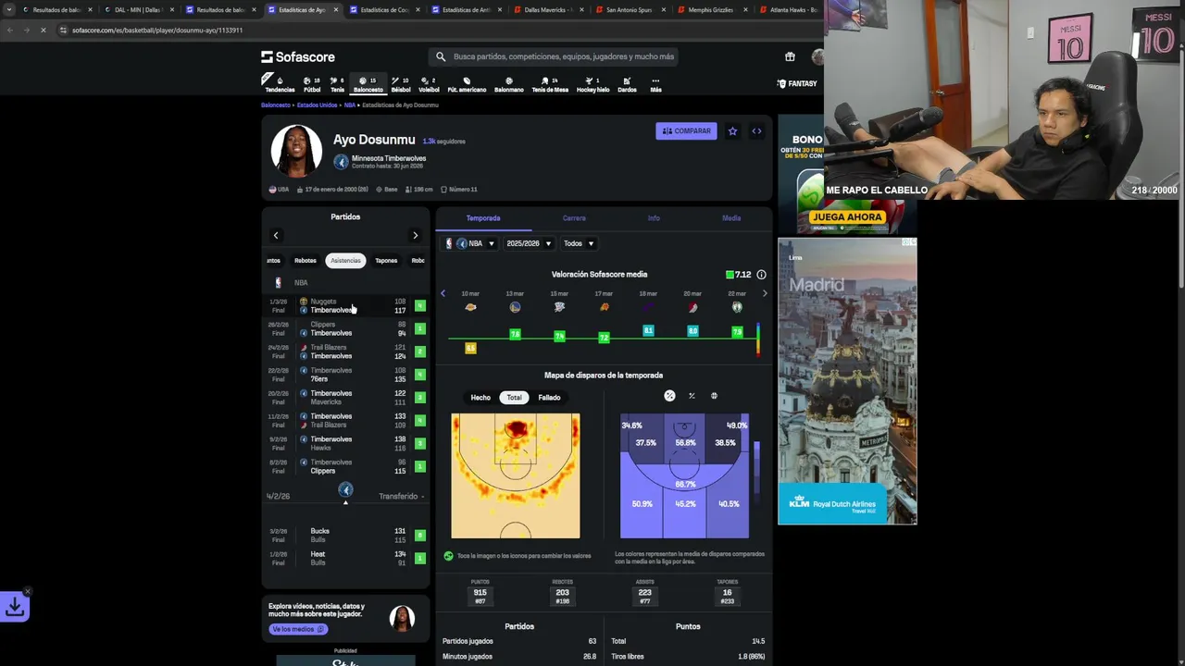Open the Nuggets vs Timberwolves match row
The image size is (1185, 666).
[x=345, y=306]
